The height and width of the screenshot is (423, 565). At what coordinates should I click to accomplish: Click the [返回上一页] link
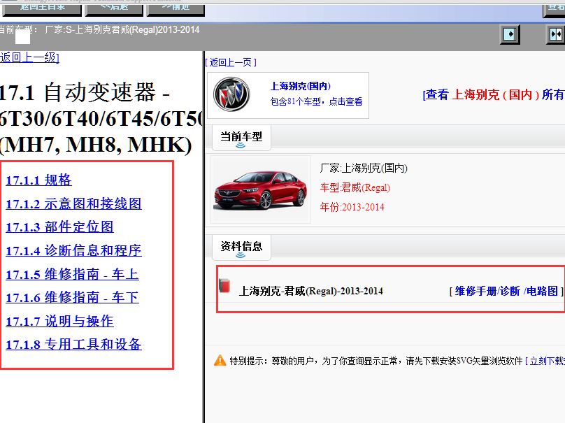(231, 62)
